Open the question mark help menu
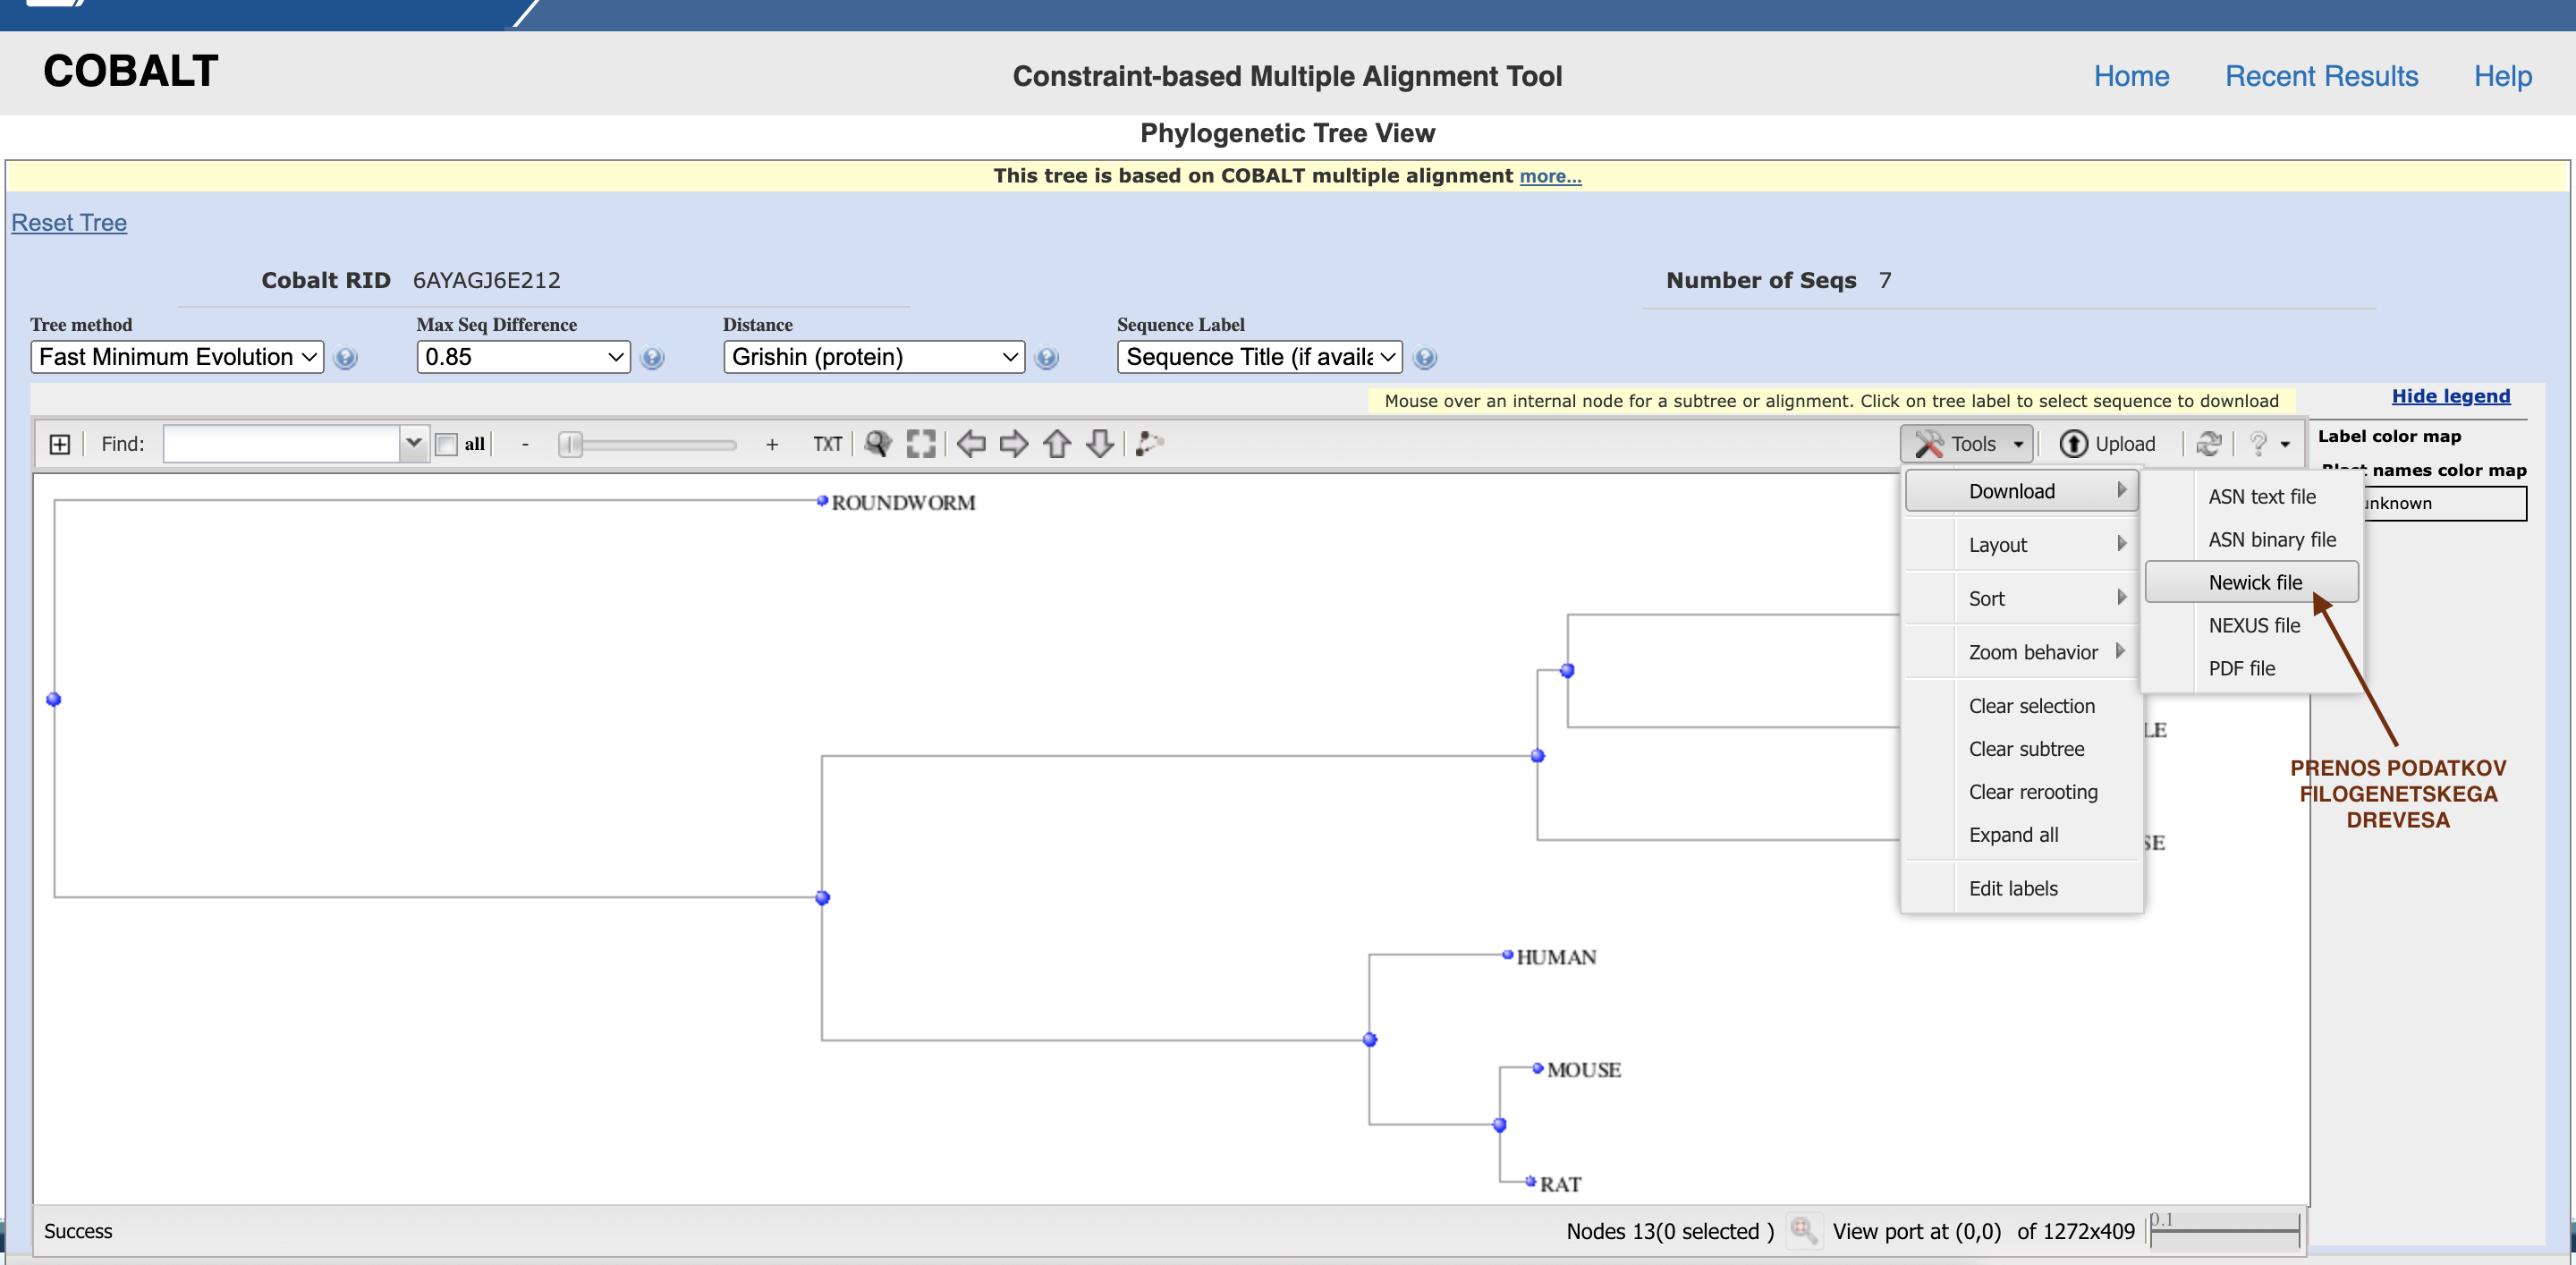Screen dimensions: 2576x1265 click(x=2269, y=444)
